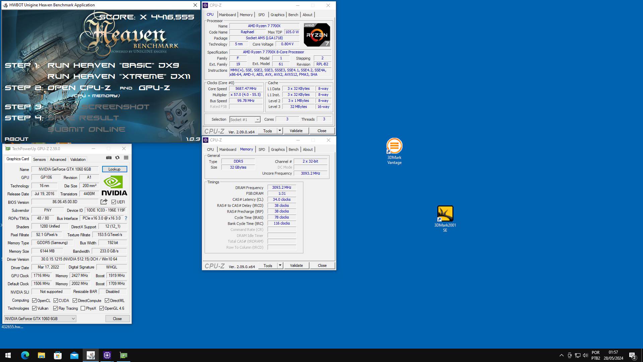Click ABOUT in the Heaven window
The image size is (643, 362).
click(16, 139)
